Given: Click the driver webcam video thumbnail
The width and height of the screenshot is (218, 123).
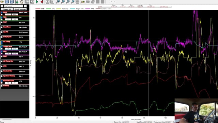Looking at the screenshot, I should 196,111.
